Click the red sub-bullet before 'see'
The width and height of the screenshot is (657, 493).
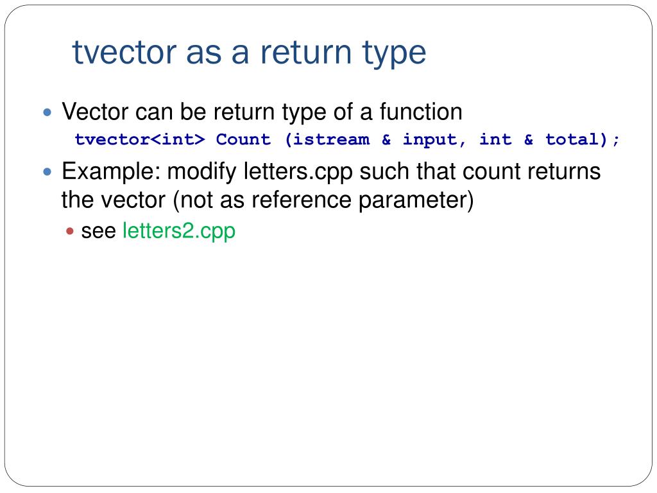[70, 231]
